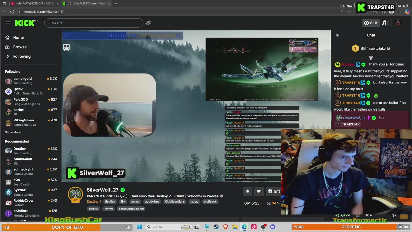412x232 pixels.
Task: Open Destiny's recommended channel
Action: coord(31,151)
